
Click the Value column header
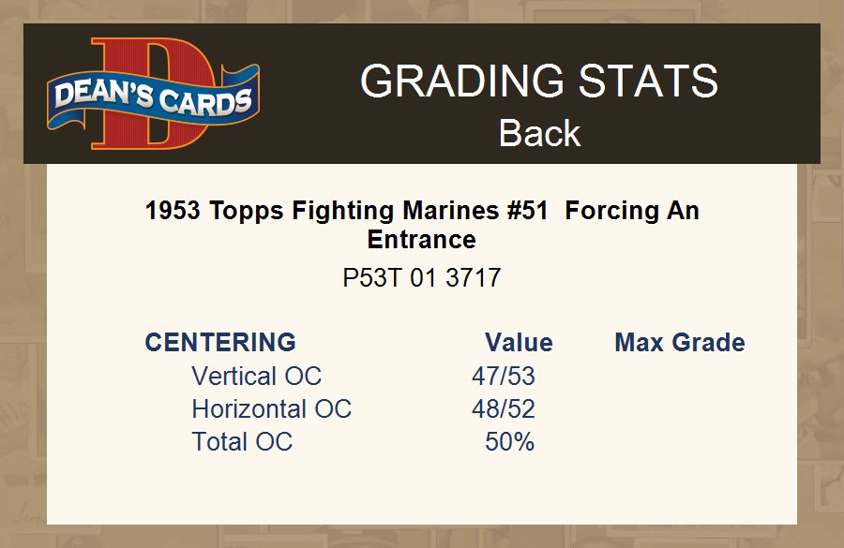[x=519, y=342]
